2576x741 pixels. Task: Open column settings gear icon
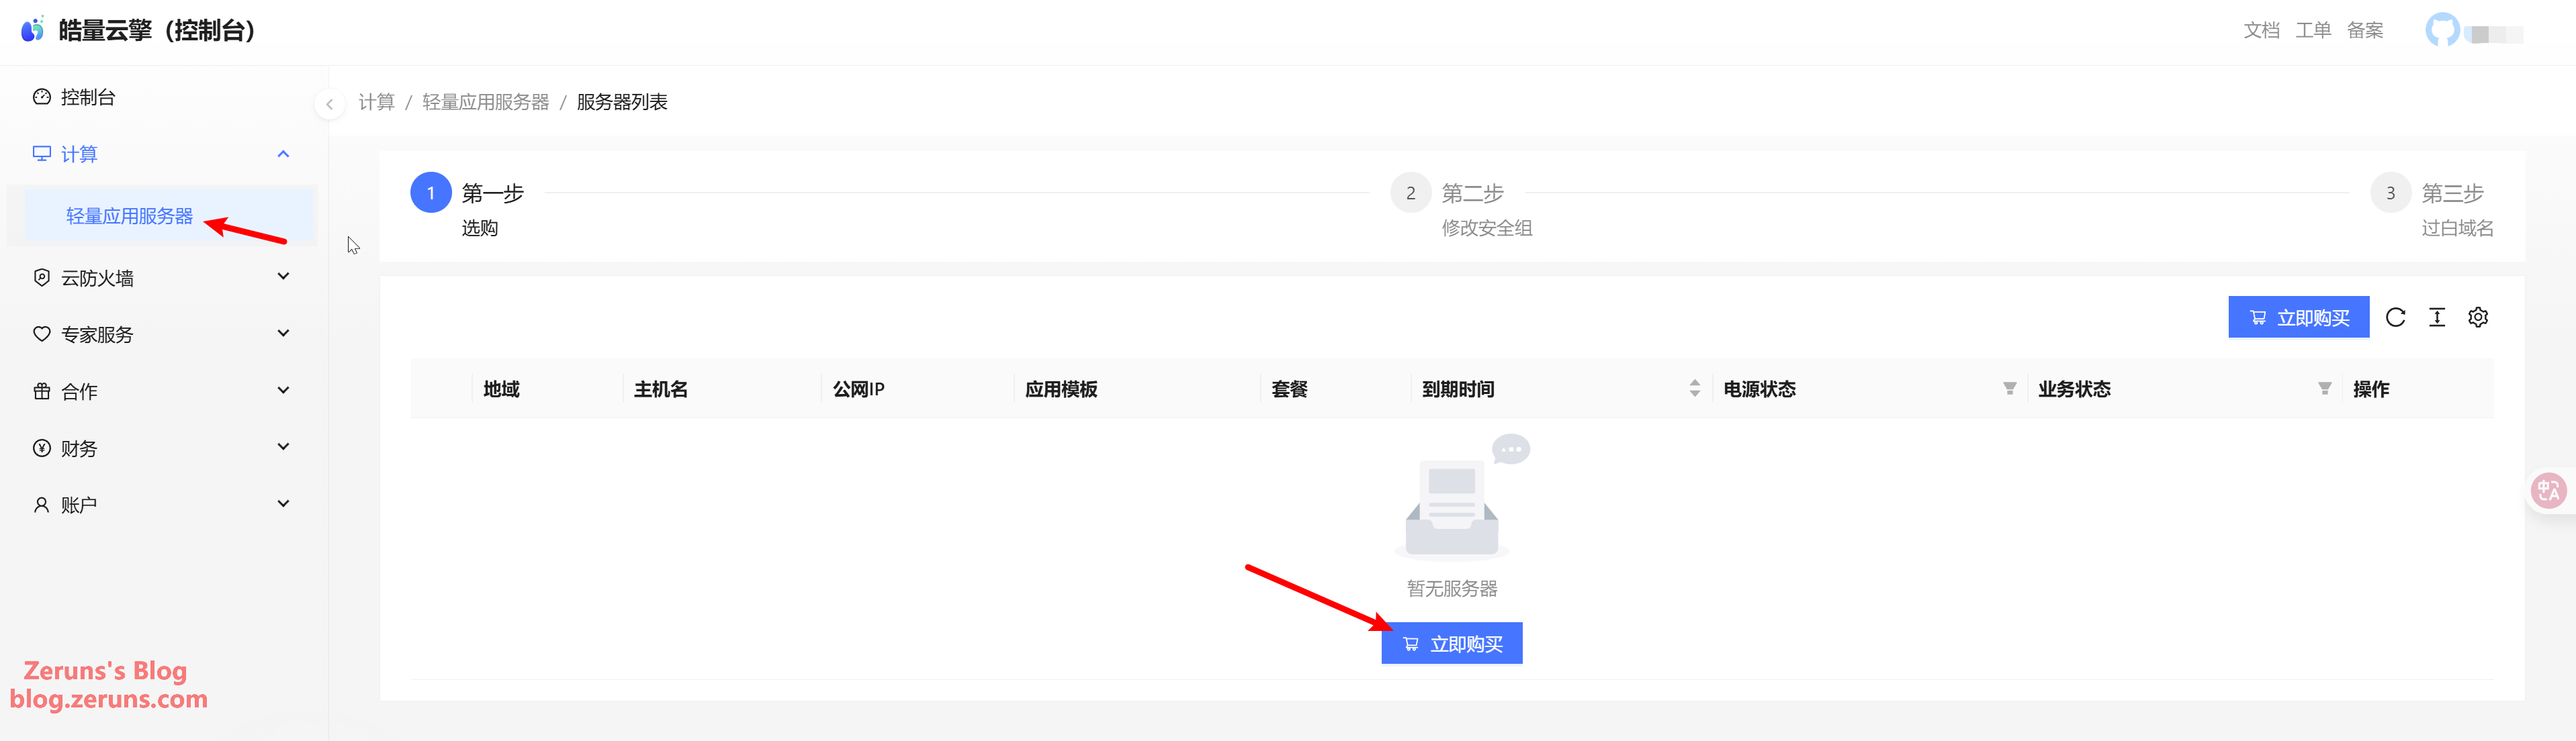coord(2478,317)
